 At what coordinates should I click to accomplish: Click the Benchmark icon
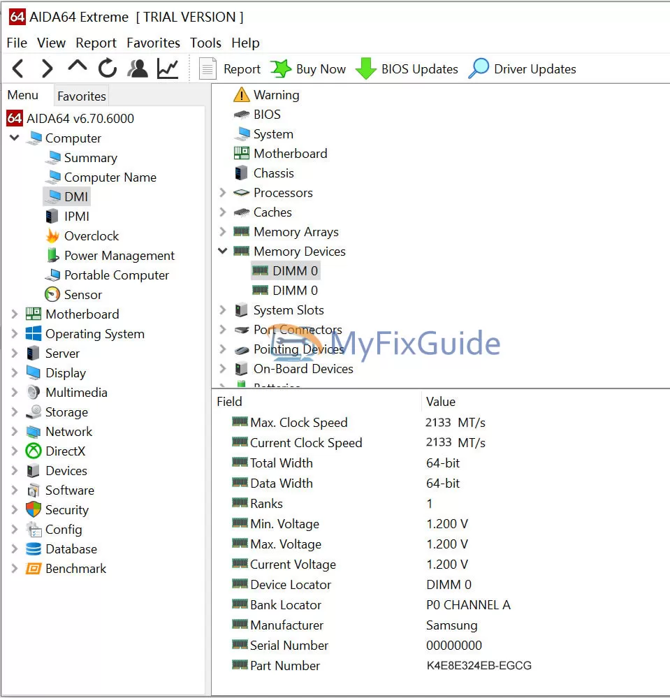(x=34, y=569)
